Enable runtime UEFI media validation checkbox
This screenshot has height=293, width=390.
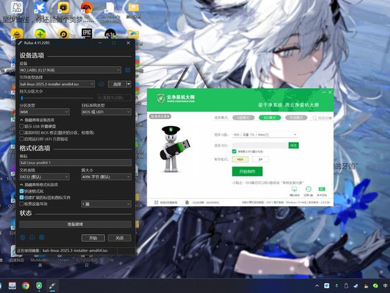pos(21,139)
